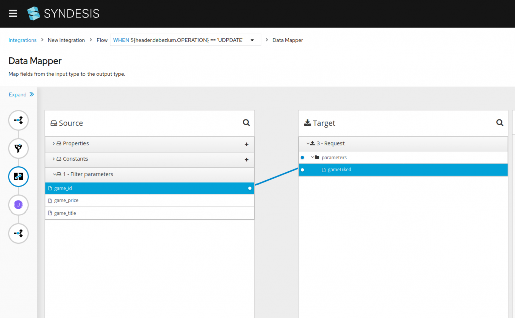515x318 pixels.
Task: Collapse the 3 - Request target section
Action: 308,144
